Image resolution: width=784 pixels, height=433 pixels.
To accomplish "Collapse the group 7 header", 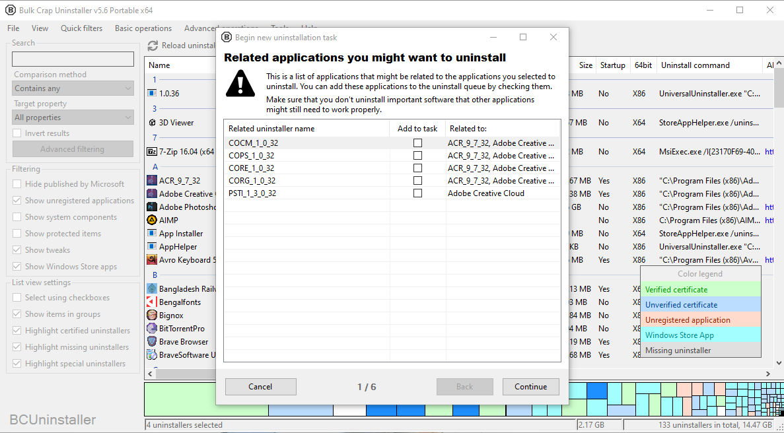I will click(x=155, y=138).
